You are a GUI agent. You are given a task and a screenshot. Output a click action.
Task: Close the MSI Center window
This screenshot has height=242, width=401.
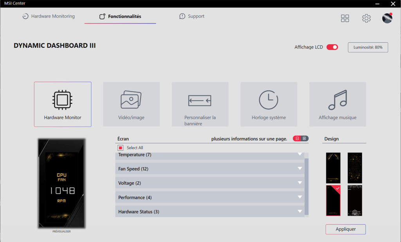click(x=393, y=4)
